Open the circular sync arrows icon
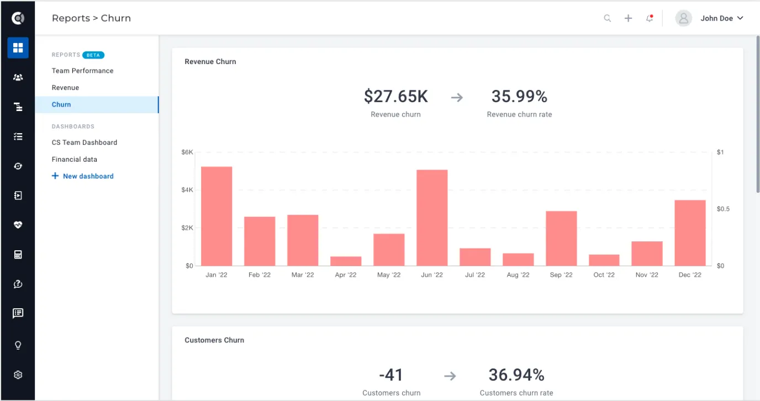This screenshot has height=401, width=760. pos(18,166)
